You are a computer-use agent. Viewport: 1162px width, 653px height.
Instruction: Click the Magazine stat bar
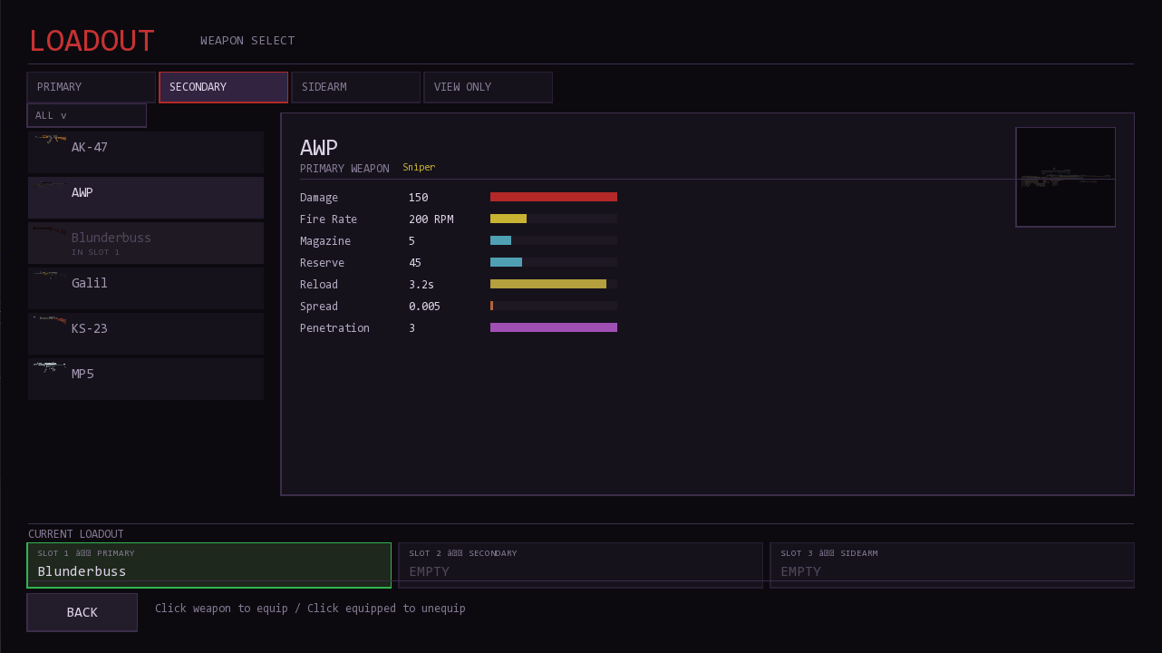tap(554, 240)
